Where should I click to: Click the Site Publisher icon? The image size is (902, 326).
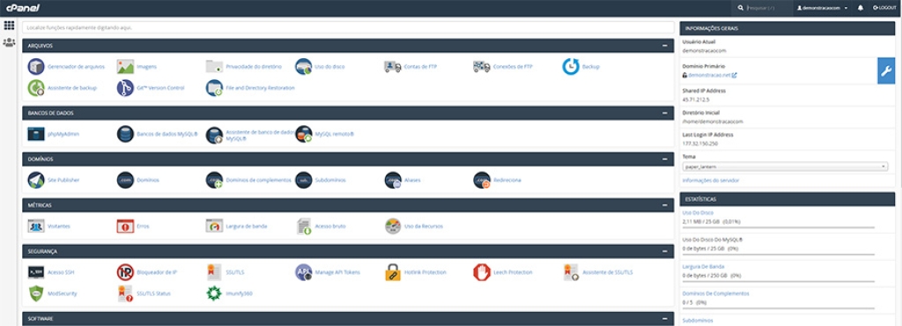tap(36, 180)
